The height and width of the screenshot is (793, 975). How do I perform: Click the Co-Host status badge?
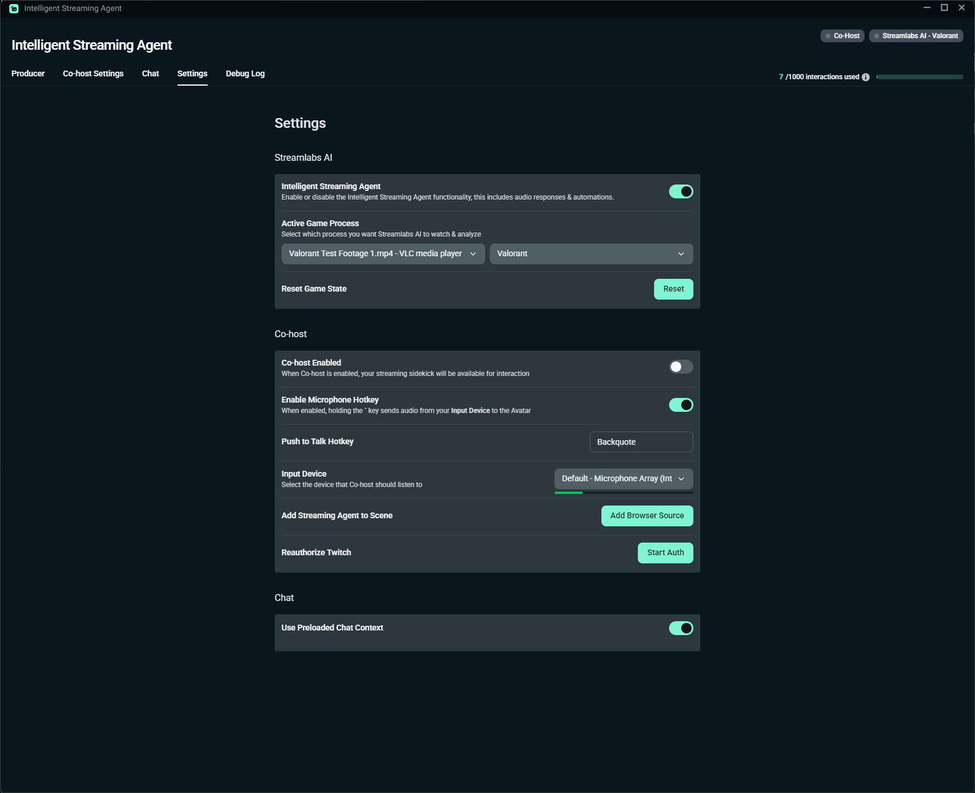pos(842,36)
